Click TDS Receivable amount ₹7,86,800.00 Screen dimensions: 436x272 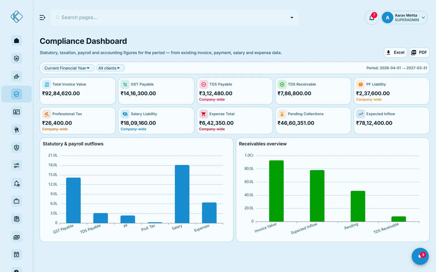coord(294,93)
